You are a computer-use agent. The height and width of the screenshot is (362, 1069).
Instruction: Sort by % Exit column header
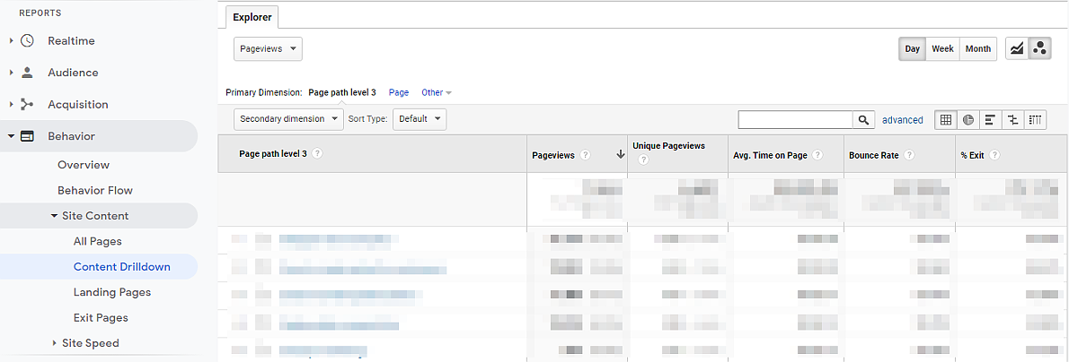click(972, 155)
